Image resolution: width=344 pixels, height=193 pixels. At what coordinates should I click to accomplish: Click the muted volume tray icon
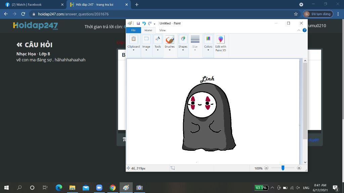298,188
